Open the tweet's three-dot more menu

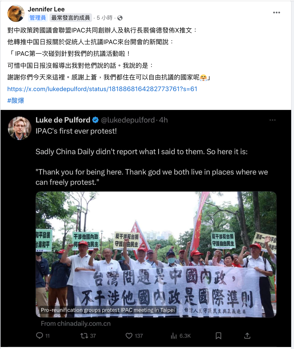(273, 120)
